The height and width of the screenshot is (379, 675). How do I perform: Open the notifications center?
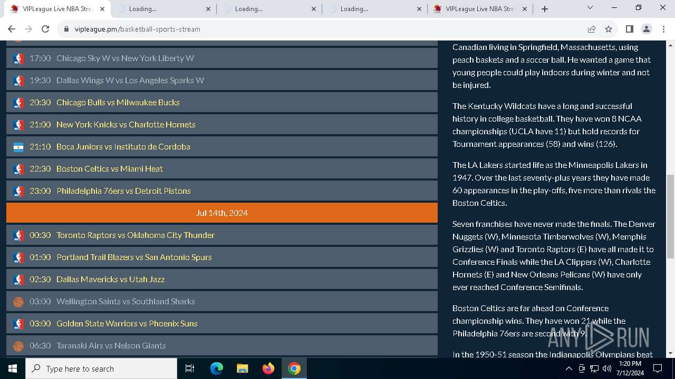(x=658, y=368)
